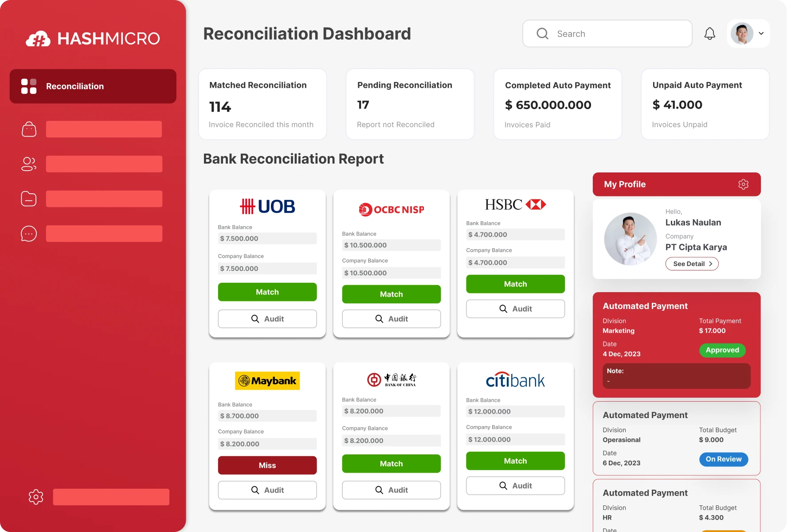
Task: Click the notification bell icon
Action: click(709, 34)
